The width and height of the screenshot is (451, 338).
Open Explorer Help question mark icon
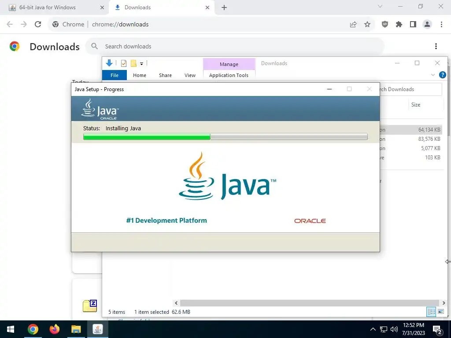(442, 75)
